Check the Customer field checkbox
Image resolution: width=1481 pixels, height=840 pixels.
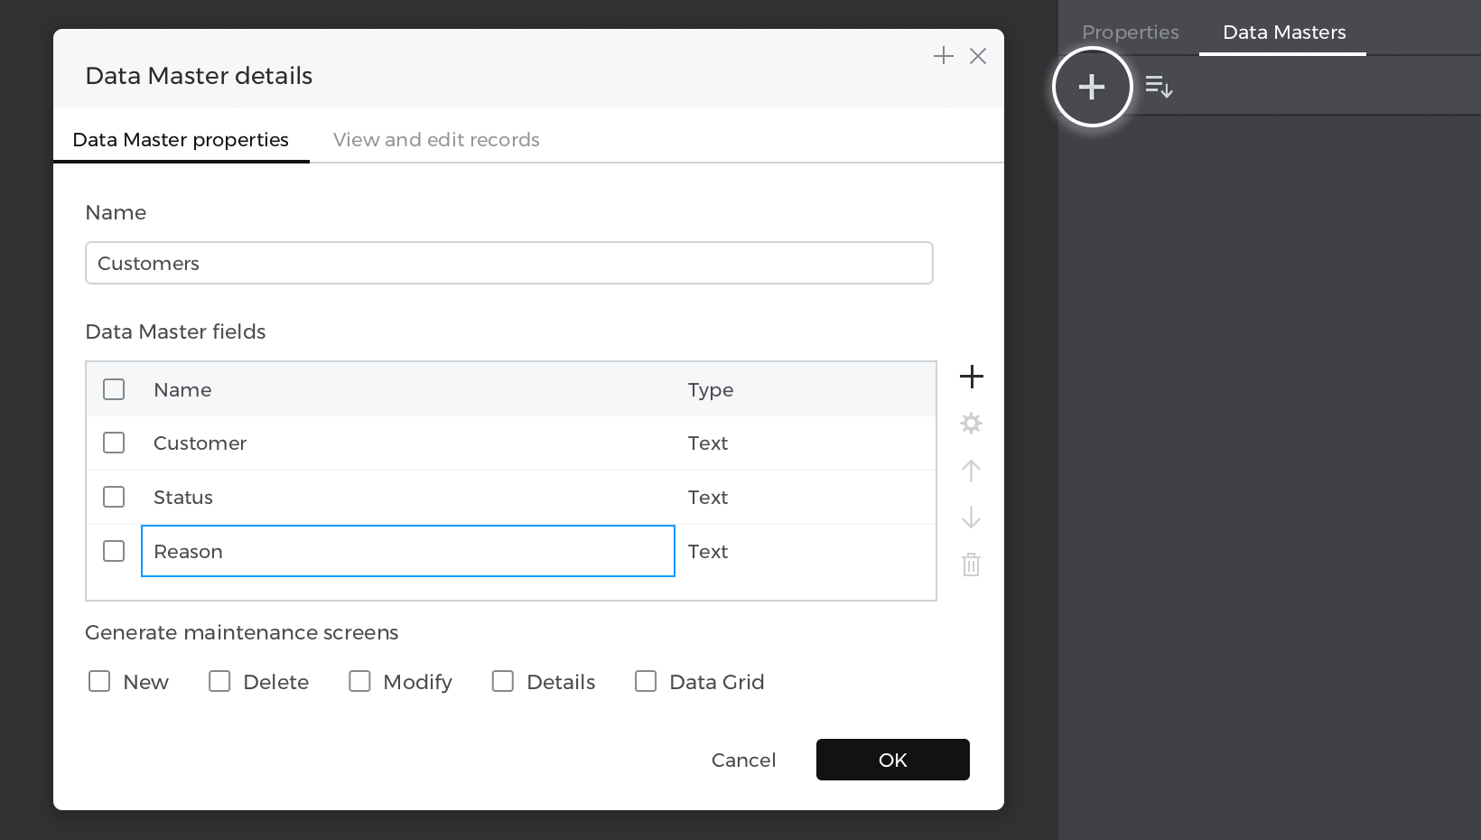coord(114,443)
